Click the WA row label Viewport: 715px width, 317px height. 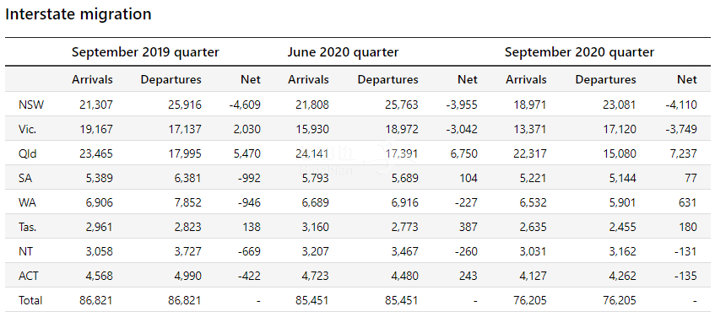point(27,202)
